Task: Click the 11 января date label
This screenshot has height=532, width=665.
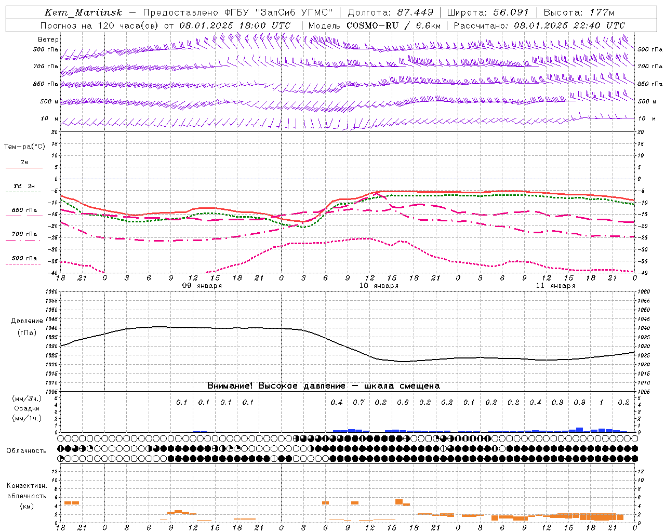Action: point(555,286)
